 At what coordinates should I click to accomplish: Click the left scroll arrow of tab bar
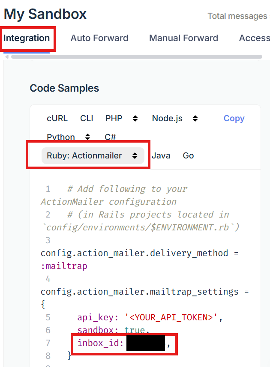click(7, 57)
